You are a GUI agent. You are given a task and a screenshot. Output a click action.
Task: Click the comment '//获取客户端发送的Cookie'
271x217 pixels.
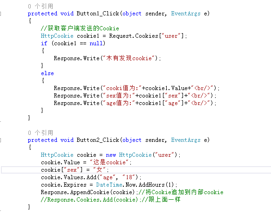(x=80, y=28)
